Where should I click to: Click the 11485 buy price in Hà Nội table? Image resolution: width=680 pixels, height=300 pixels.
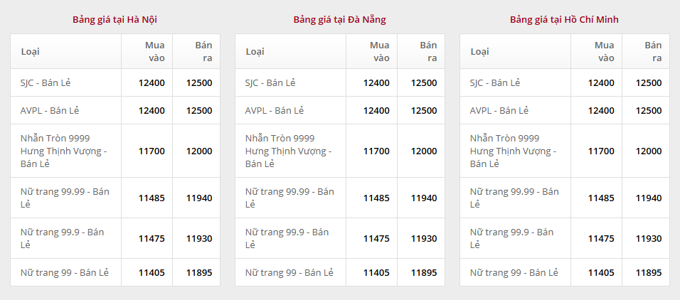coord(152,198)
